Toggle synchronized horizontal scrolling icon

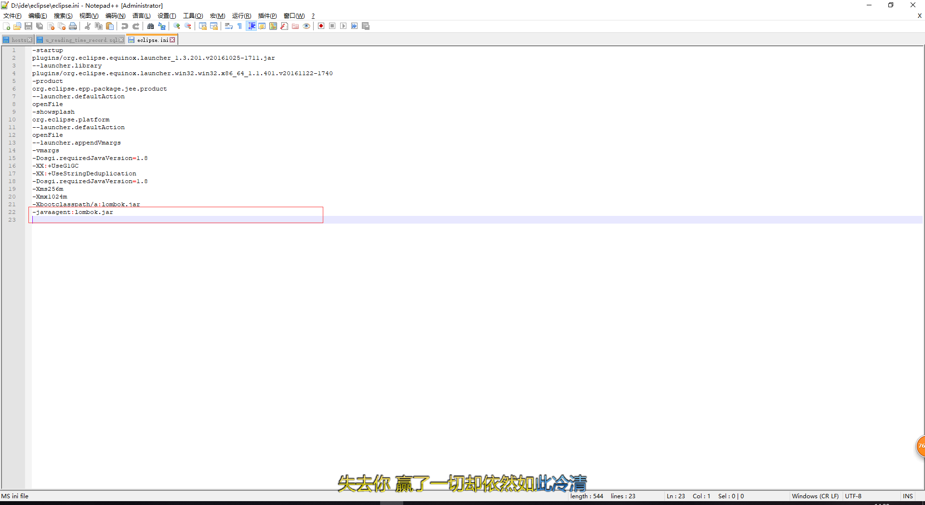(214, 26)
